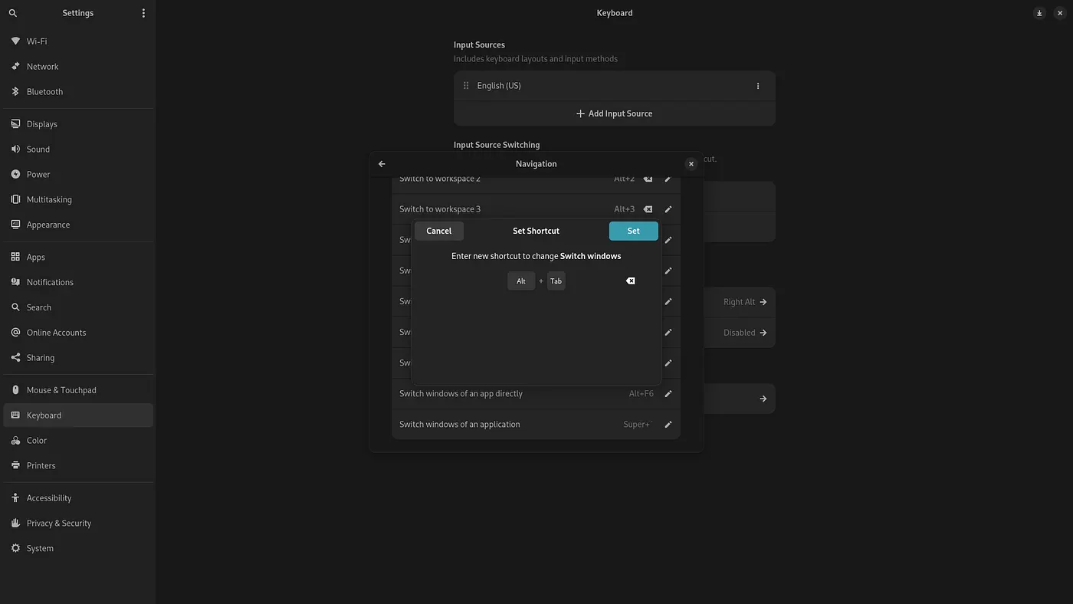Select Bluetooth in the sidebar
The width and height of the screenshot is (1073, 604).
click(78, 92)
